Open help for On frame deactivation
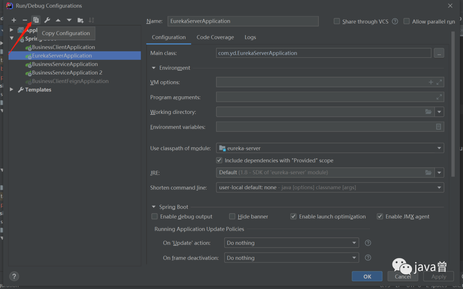 tap(368, 257)
